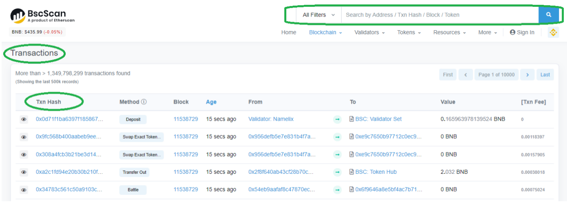Toggle the eye preview for the Deposit transaction
The image size is (567, 202).
pos(24,120)
